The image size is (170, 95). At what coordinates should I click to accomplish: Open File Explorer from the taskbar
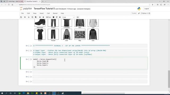point(28,93)
